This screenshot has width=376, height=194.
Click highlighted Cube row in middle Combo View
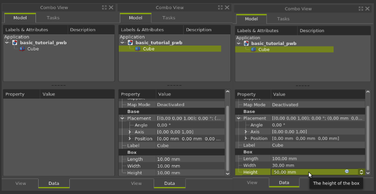click(x=170, y=49)
